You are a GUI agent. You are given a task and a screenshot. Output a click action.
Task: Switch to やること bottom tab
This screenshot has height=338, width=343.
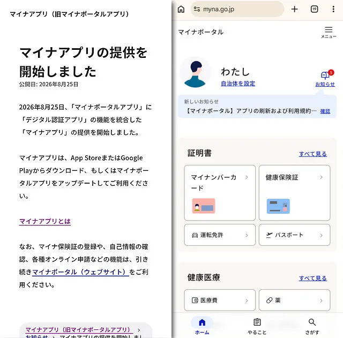pos(257,326)
